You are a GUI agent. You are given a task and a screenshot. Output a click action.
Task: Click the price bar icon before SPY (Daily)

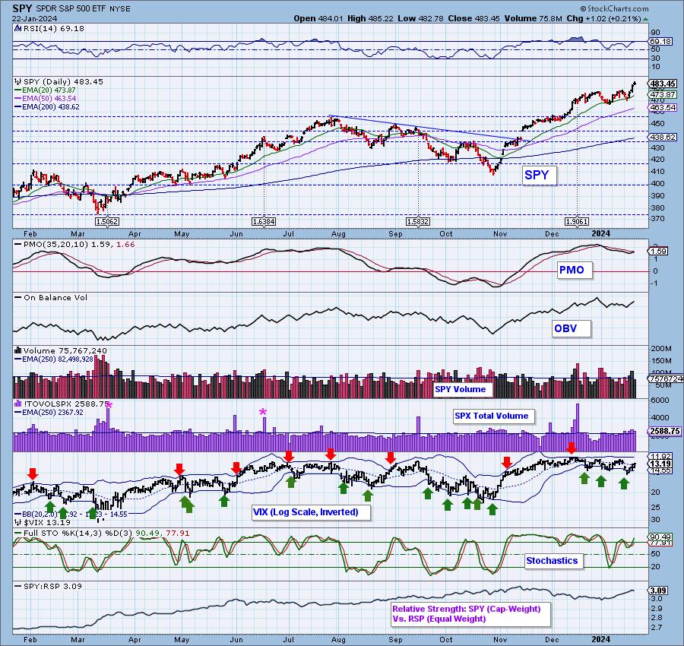(18, 81)
